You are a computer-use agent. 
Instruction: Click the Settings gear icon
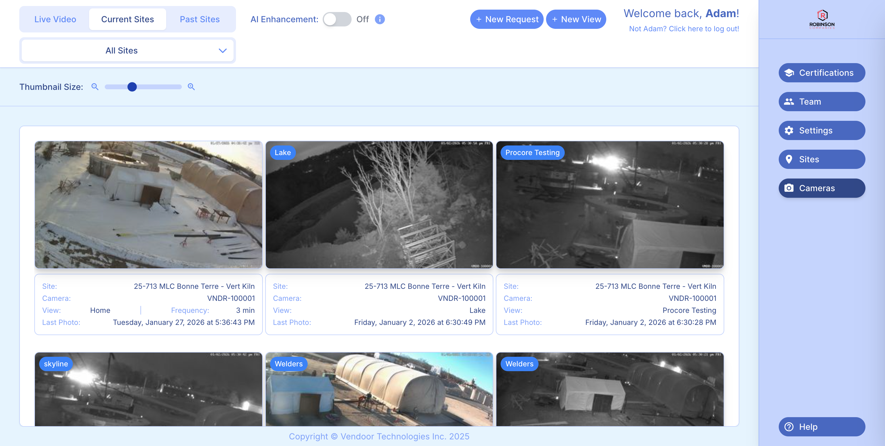[x=789, y=130]
